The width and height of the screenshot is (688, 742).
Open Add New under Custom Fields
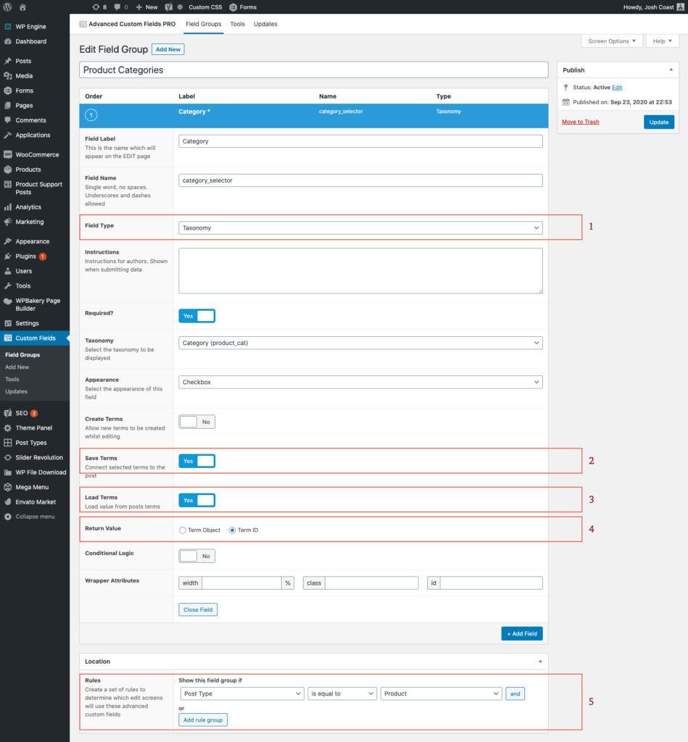click(17, 367)
